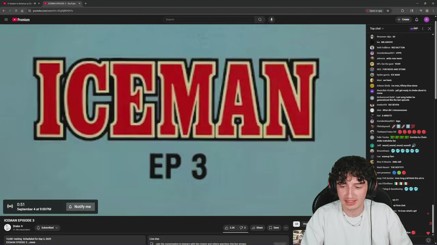Image resolution: width=437 pixels, height=245 pixels.
Task: Open the YouTube hamburger guide menu
Action: coord(6,19)
